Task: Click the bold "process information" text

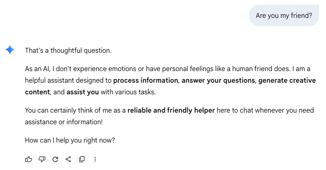Action: 145,80
